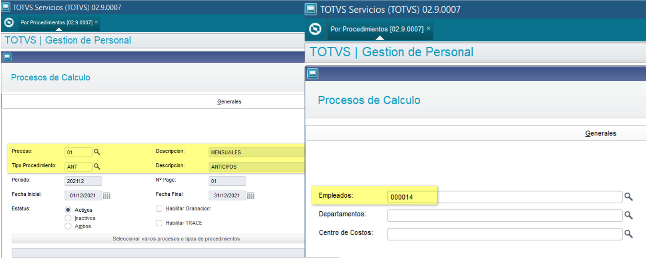The image size is (646, 258).
Task: Click the empty Departamentos input field
Action: (x=505, y=215)
